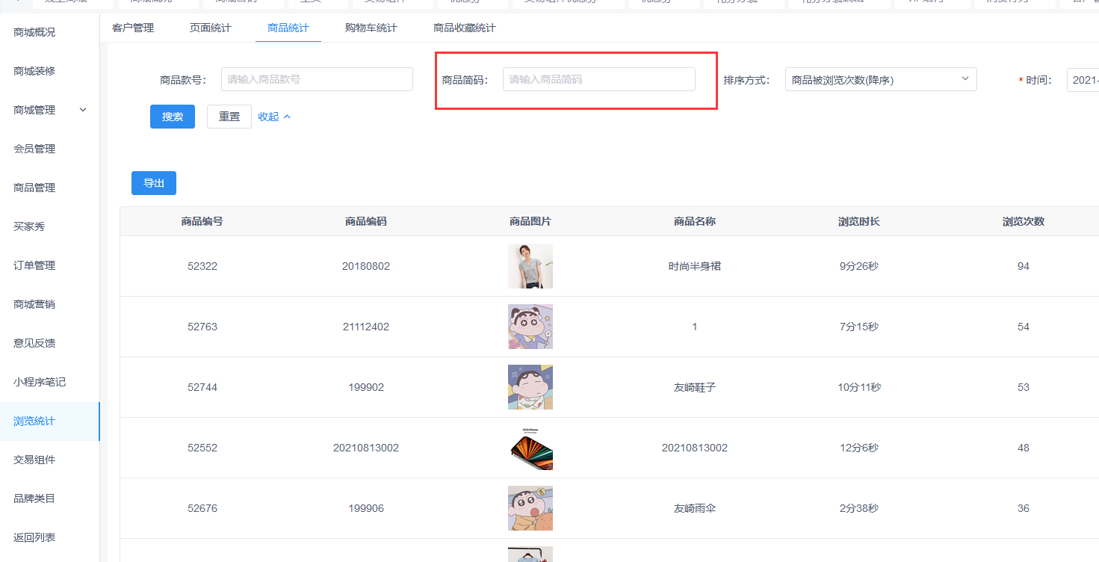Click product name 友崎鞋子
1099x562 pixels.
(x=695, y=387)
